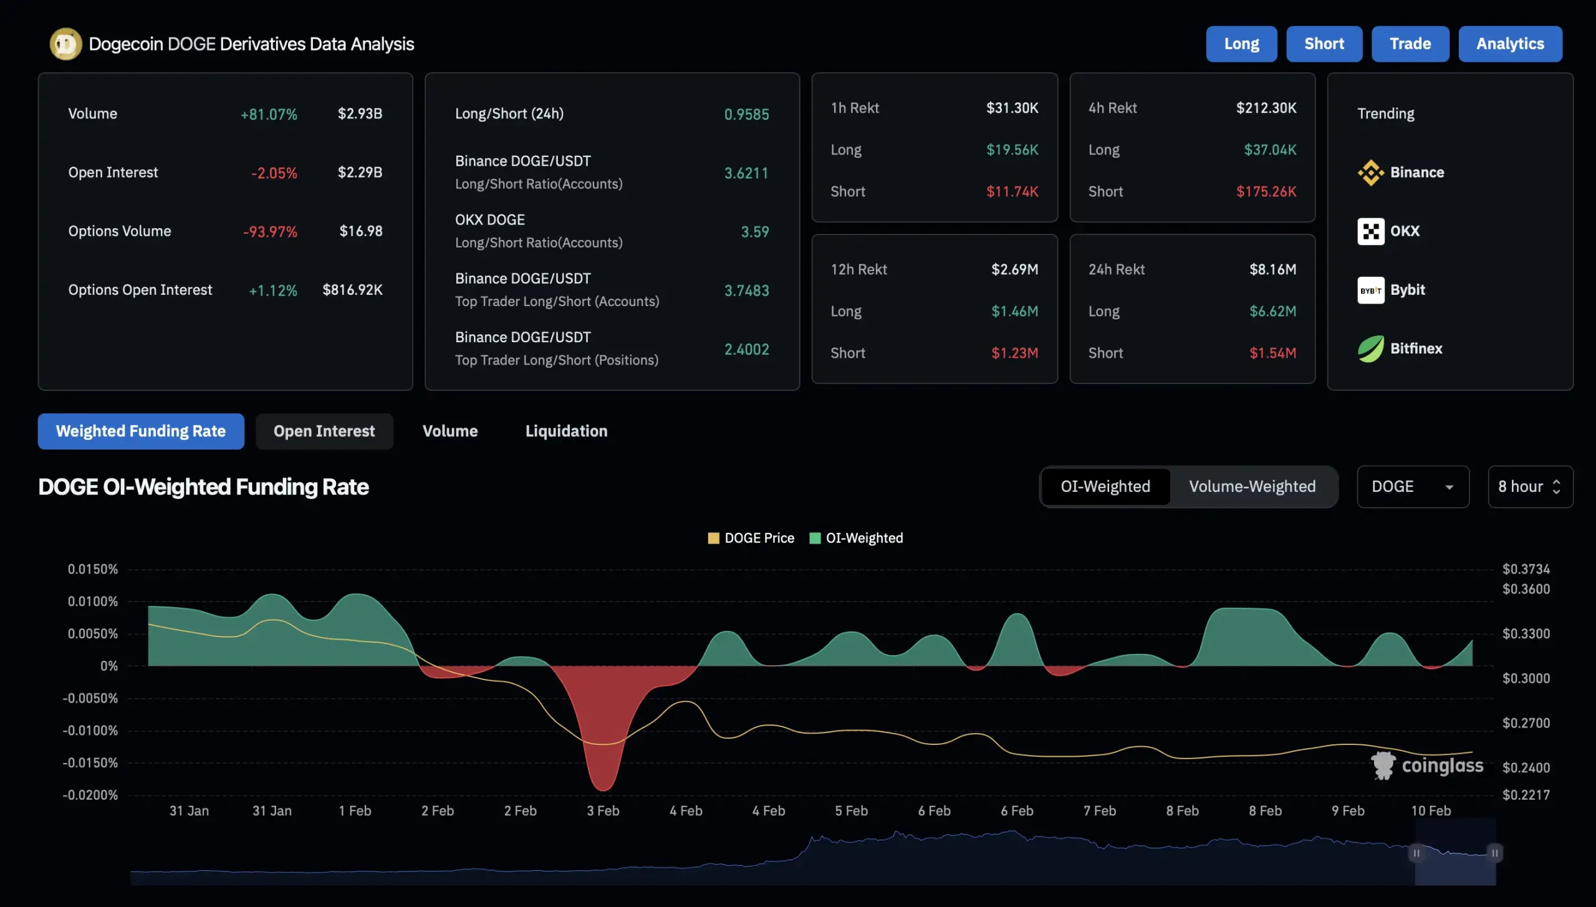Select Volume-Weighted mode
This screenshot has width=1596, height=907.
1252,487
